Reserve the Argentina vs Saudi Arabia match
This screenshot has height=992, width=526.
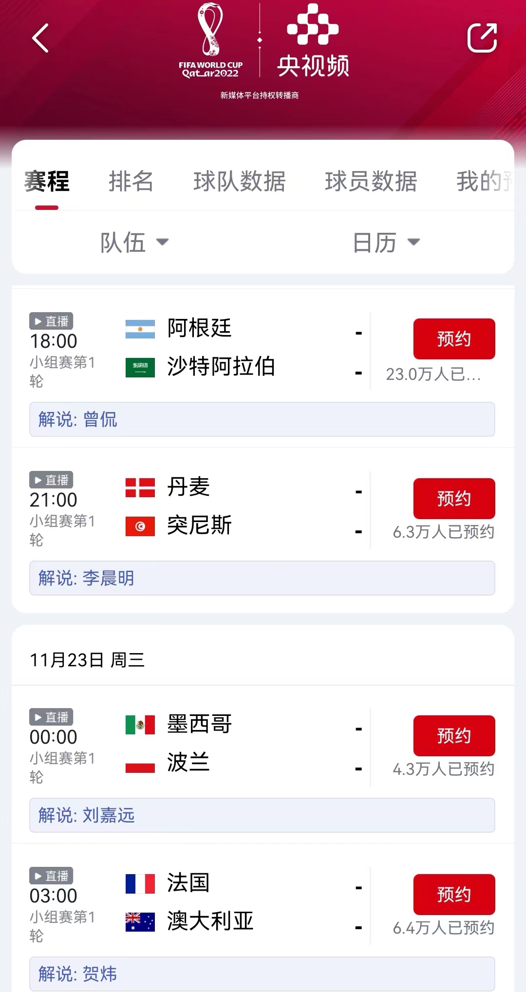click(454, 339)
